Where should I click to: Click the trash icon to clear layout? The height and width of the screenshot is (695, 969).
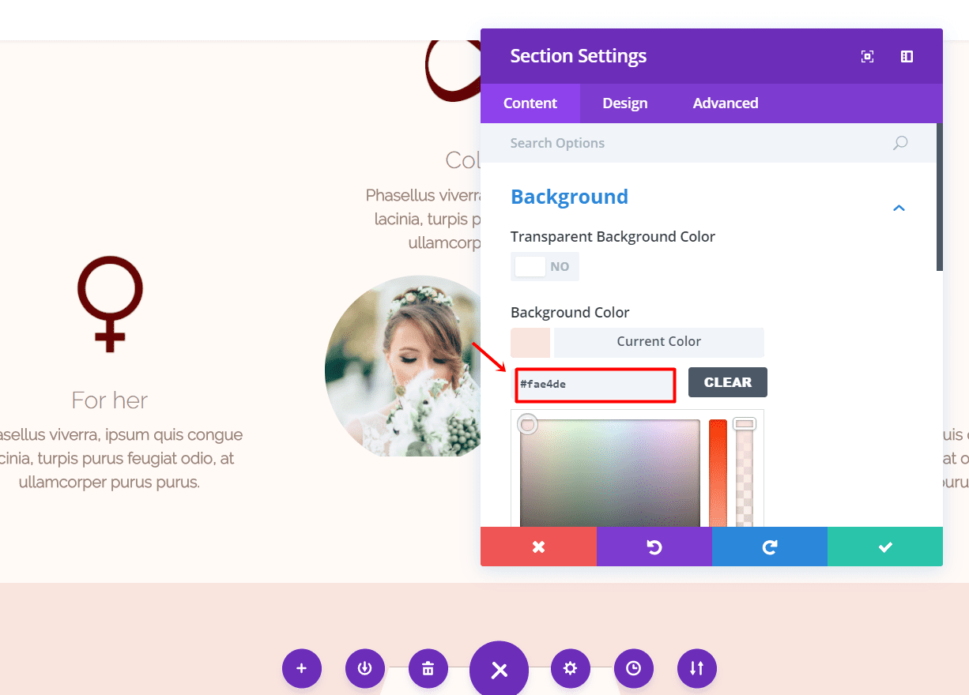[428, 668]
